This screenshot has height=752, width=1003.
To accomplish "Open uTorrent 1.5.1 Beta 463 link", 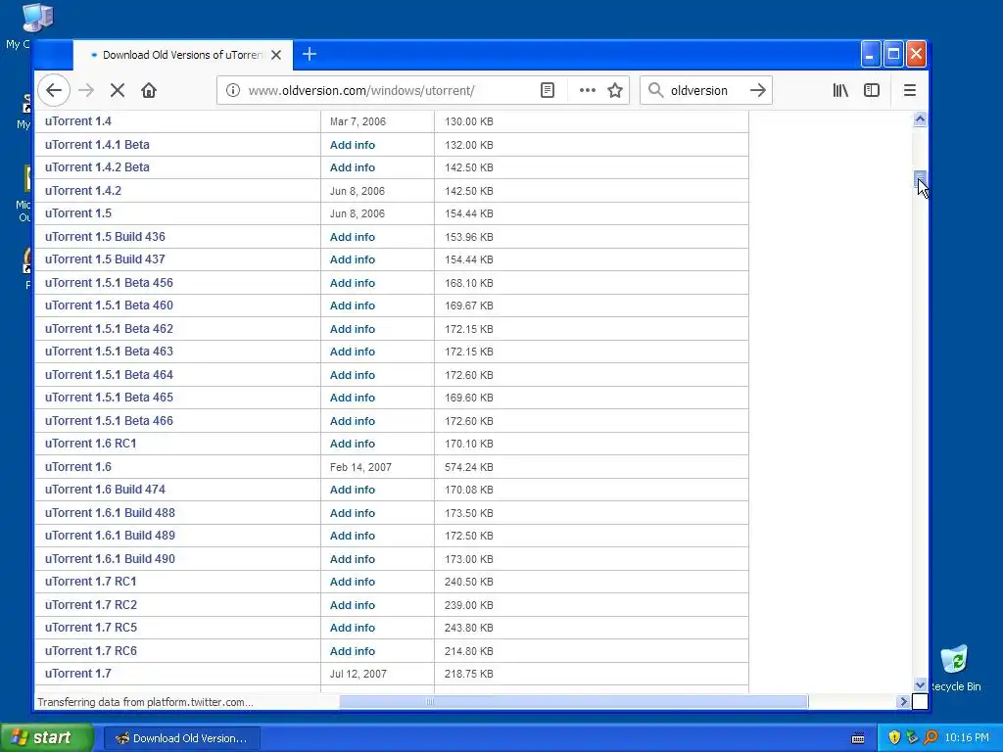I will click(x=109, y=352).
